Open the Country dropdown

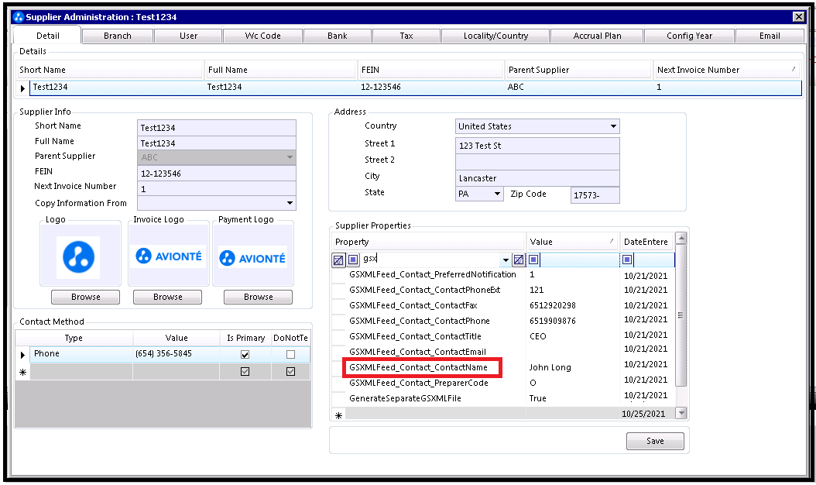tap(614, 126)
